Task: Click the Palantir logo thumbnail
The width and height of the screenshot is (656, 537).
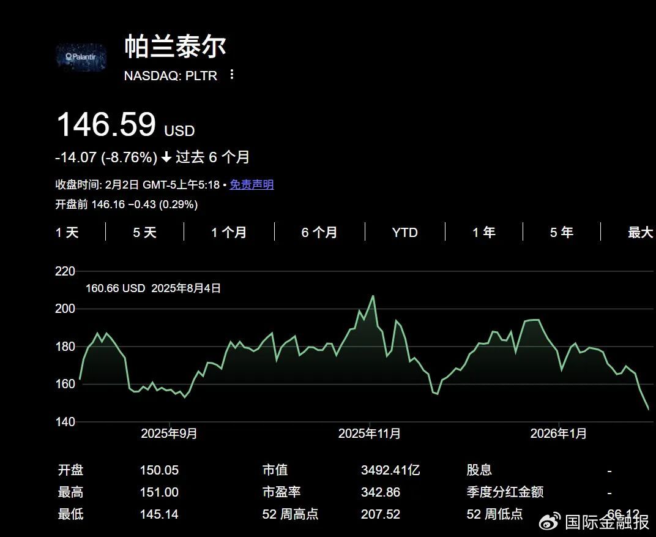Action: [x=81, y=56]
